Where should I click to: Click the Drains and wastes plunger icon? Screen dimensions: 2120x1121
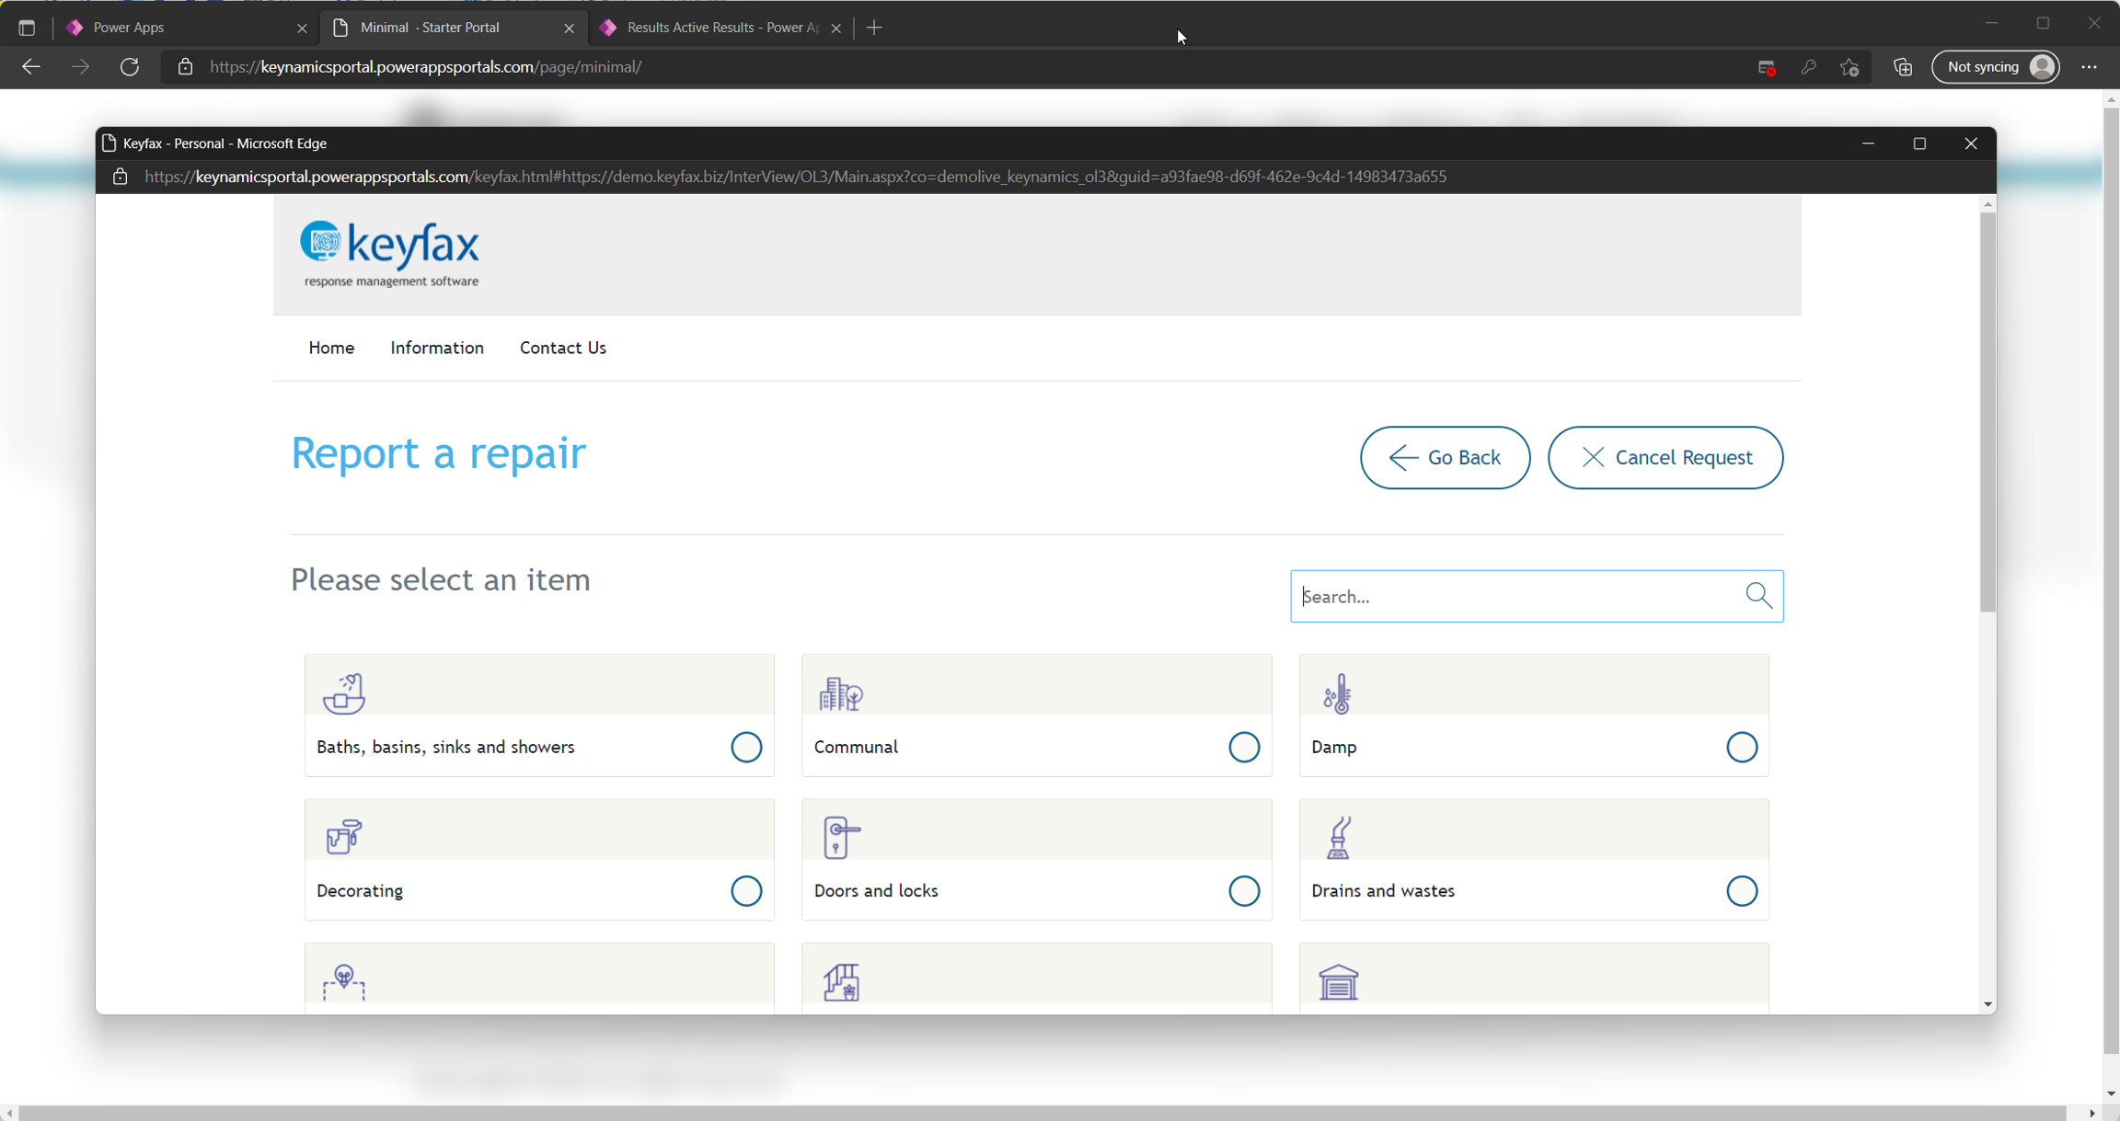click(1338, 837)
